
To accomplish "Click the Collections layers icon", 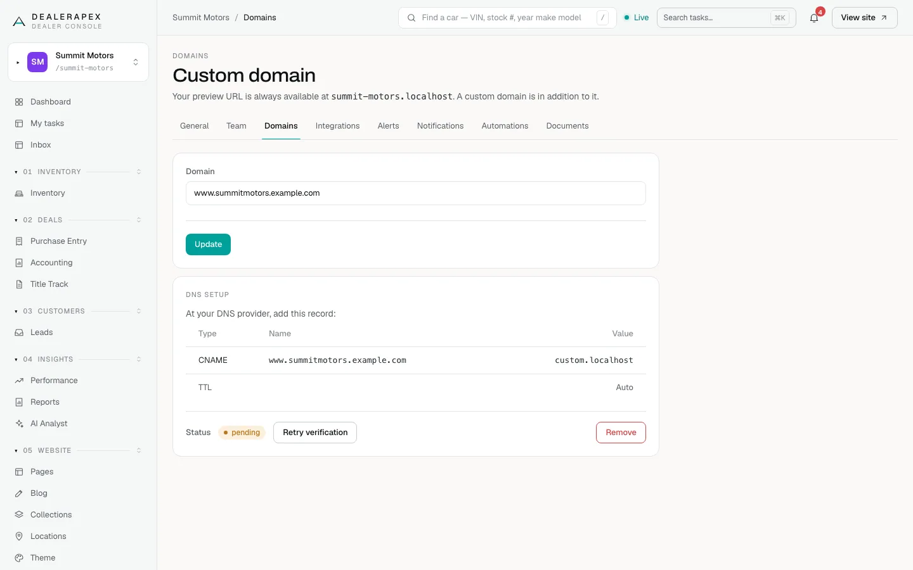I will coord(19,515).
